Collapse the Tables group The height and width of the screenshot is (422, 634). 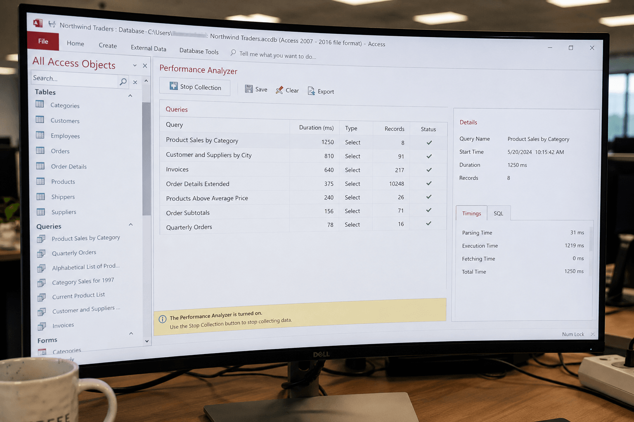click(x=130, y=96)
